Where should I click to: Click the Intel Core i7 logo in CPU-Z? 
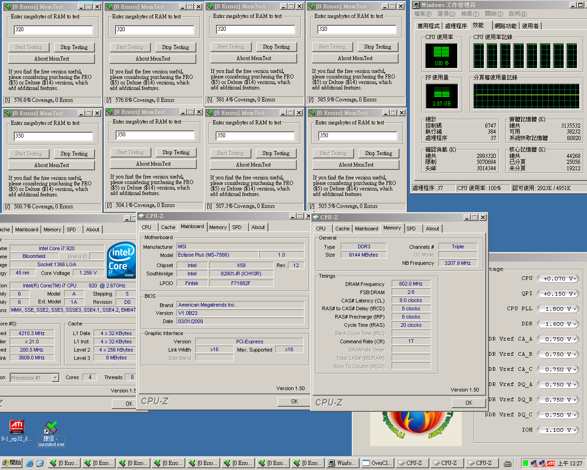121,261
